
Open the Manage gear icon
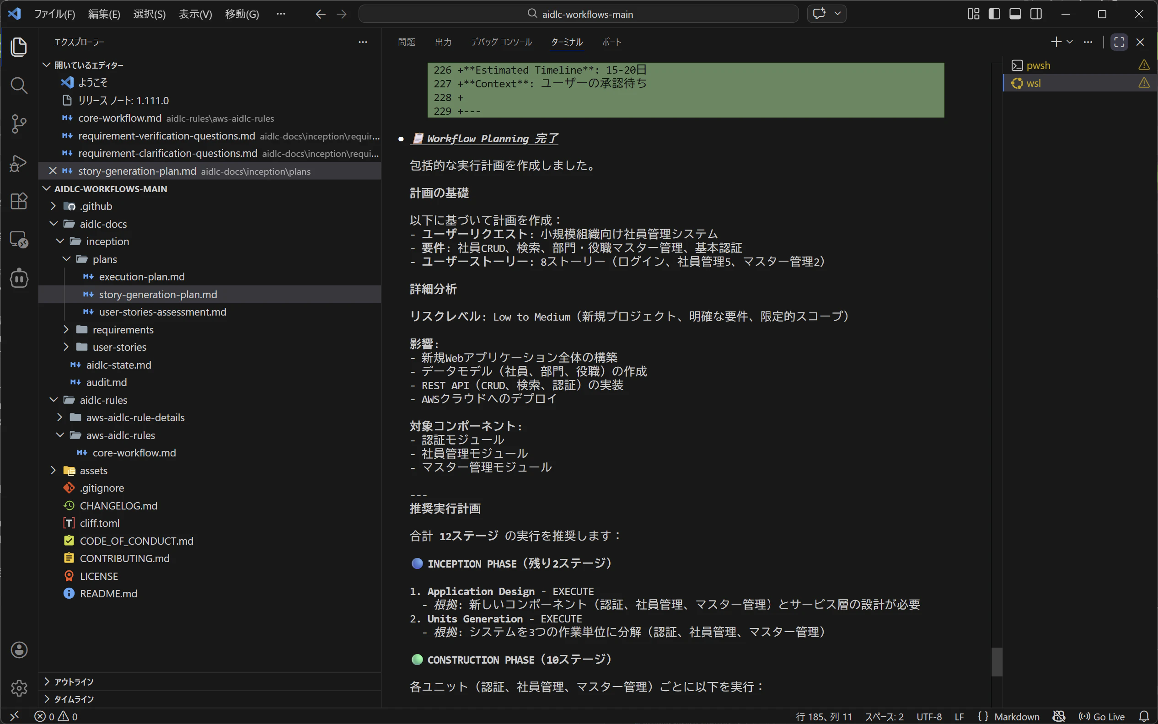click(x=19, y=688)
